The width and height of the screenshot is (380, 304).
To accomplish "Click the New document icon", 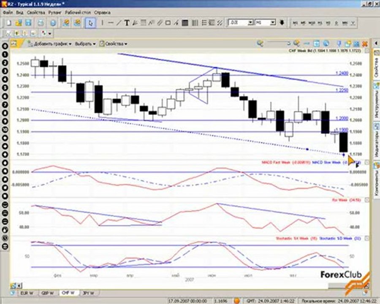I will 9,23.
